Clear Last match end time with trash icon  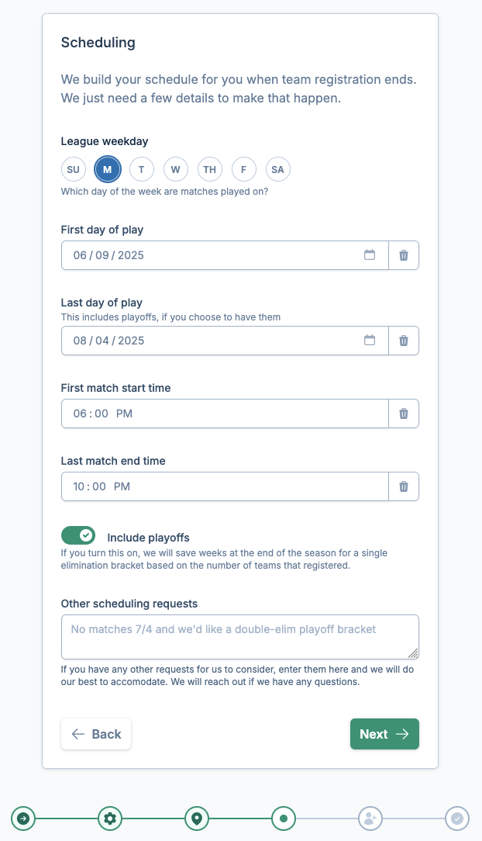(403, 486)
